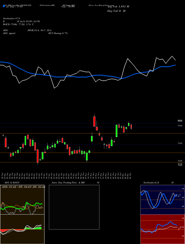Click the 'BUY Slowing @ 7%' signal text
185x244 pixels.
pyautogui.click(x=58, y=33)
